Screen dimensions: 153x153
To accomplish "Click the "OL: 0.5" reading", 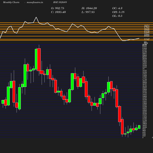I will pos(117,16).
